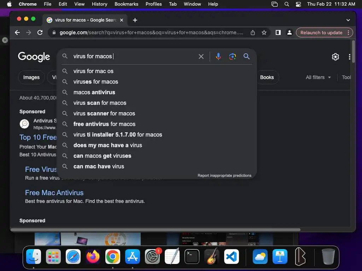The width and height of the screenshot is (362, 271).
Task: Open the new tab with plus button
Action: coord(135,20)
